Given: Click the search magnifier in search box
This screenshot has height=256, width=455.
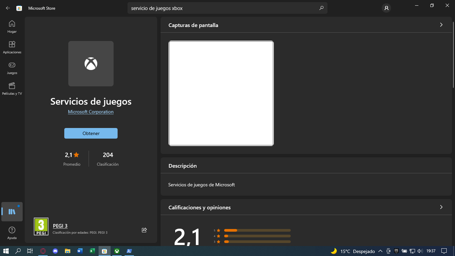Looking at the screenshot, I should (321, 8).
